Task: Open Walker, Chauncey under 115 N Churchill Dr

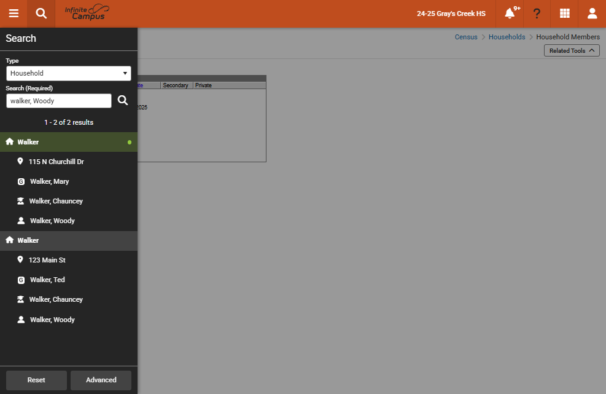Action: click(x=56, y=201)
